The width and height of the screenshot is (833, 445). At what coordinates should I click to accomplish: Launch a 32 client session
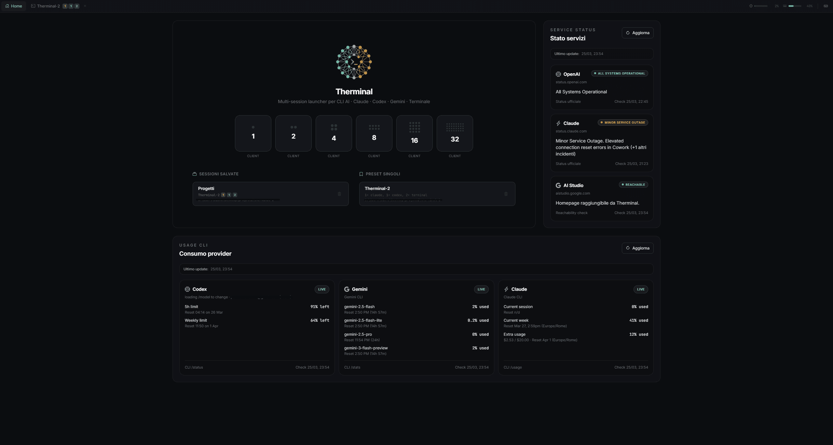455,133
